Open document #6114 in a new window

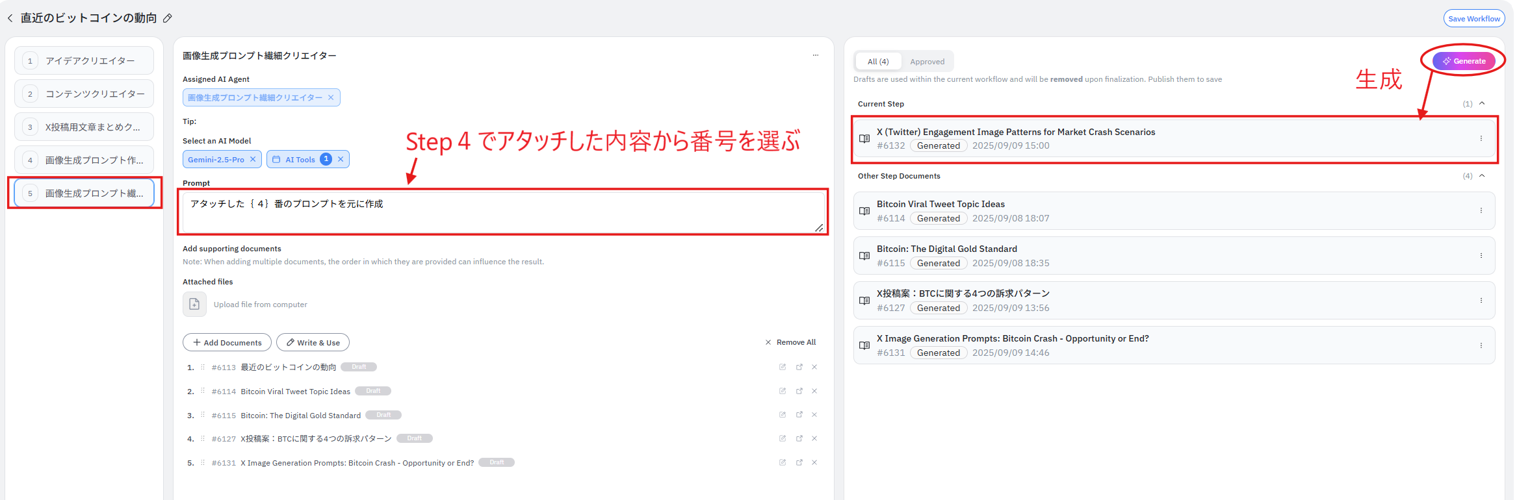(x=799, y=391)
